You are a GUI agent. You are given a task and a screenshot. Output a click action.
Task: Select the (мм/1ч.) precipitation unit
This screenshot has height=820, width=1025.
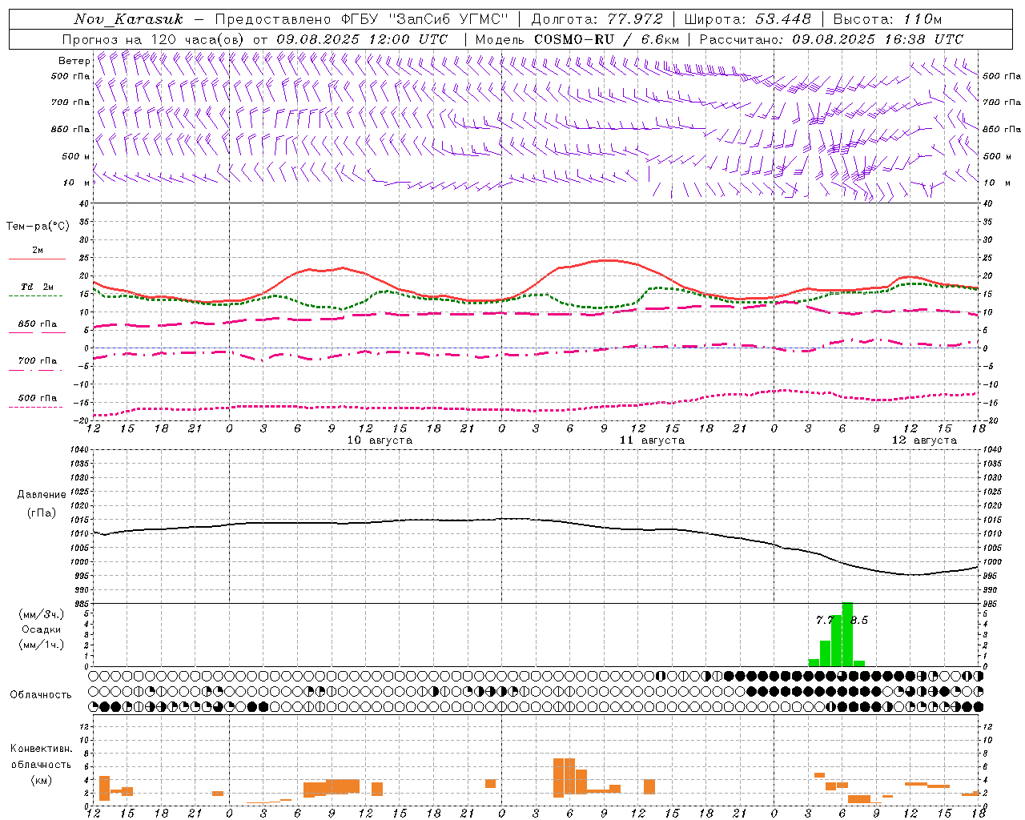tap(41, 644)
